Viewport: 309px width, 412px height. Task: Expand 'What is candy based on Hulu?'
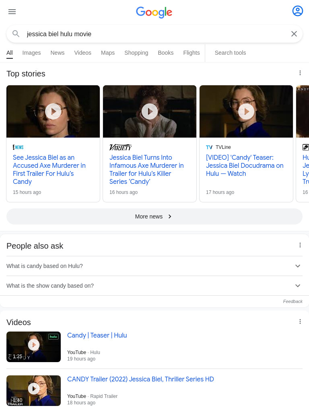(x=154, y=266)
